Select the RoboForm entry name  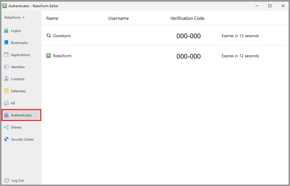(x=62, y=56)
